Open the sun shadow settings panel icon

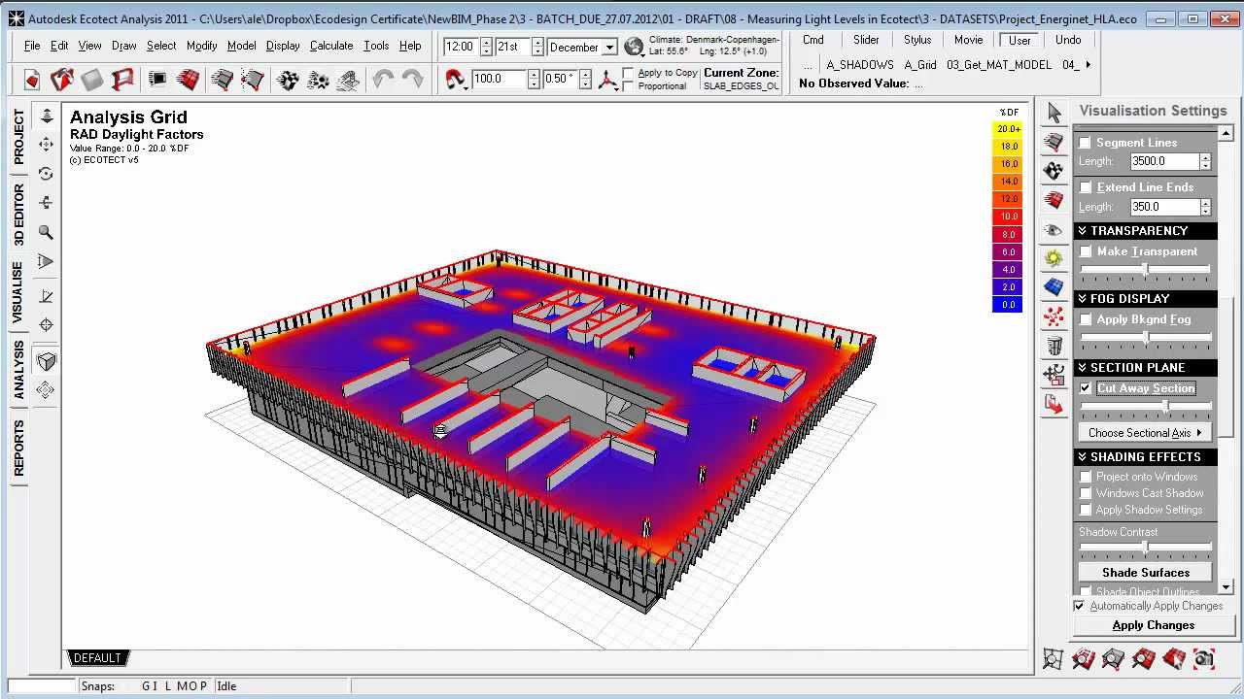point(1054,258)
